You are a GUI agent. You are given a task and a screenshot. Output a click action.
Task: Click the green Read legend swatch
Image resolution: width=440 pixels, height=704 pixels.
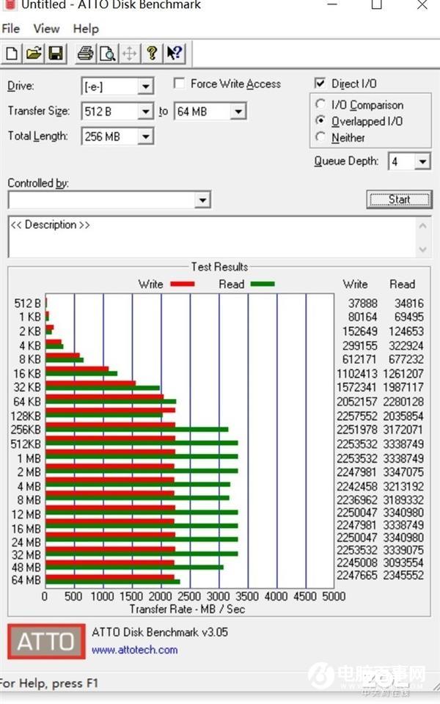[x=263, y=284]
